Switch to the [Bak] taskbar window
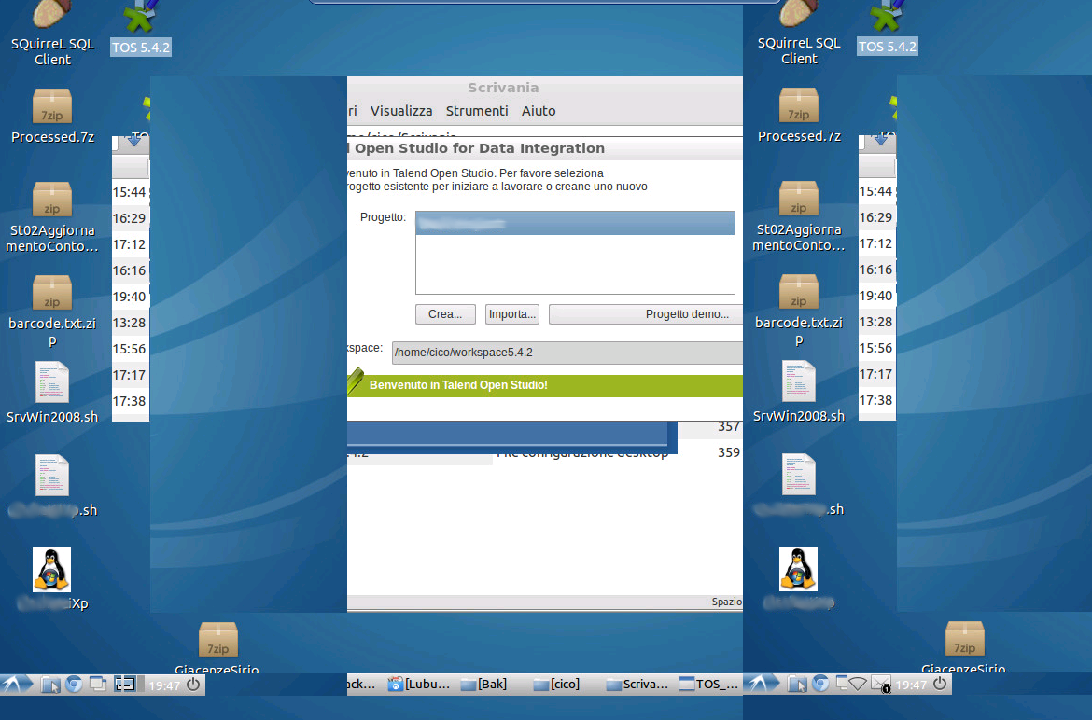1092x720 pixels. tap(484, 685)
